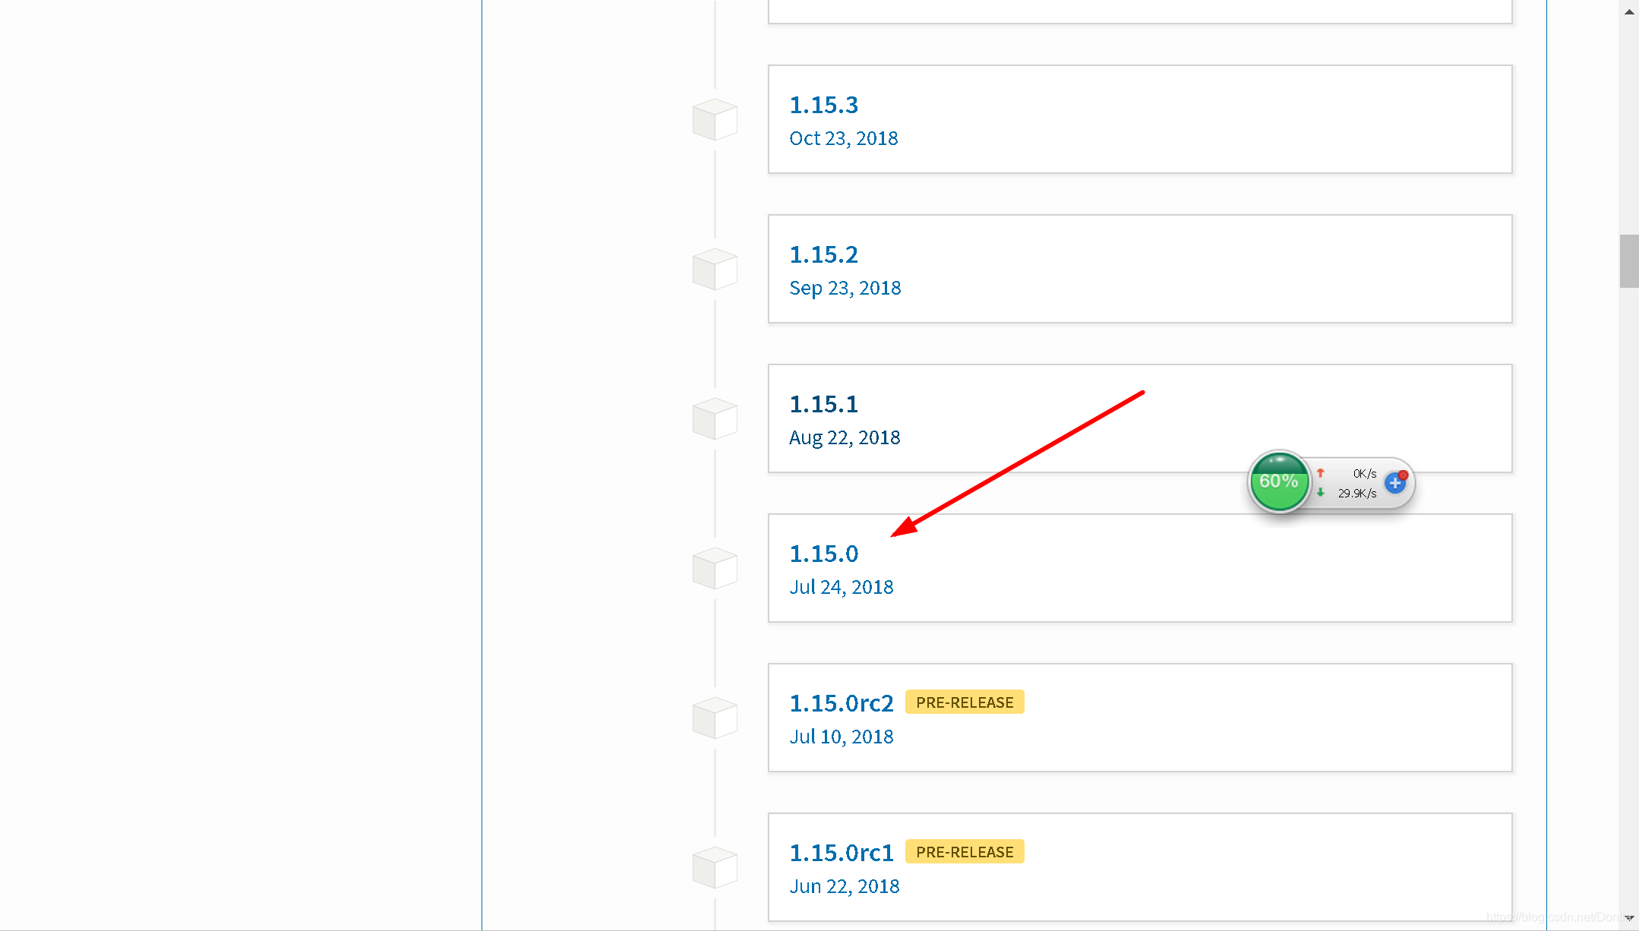Click PRE-RELEASE badge next to 1.15.0rc1

pos(965,852)
